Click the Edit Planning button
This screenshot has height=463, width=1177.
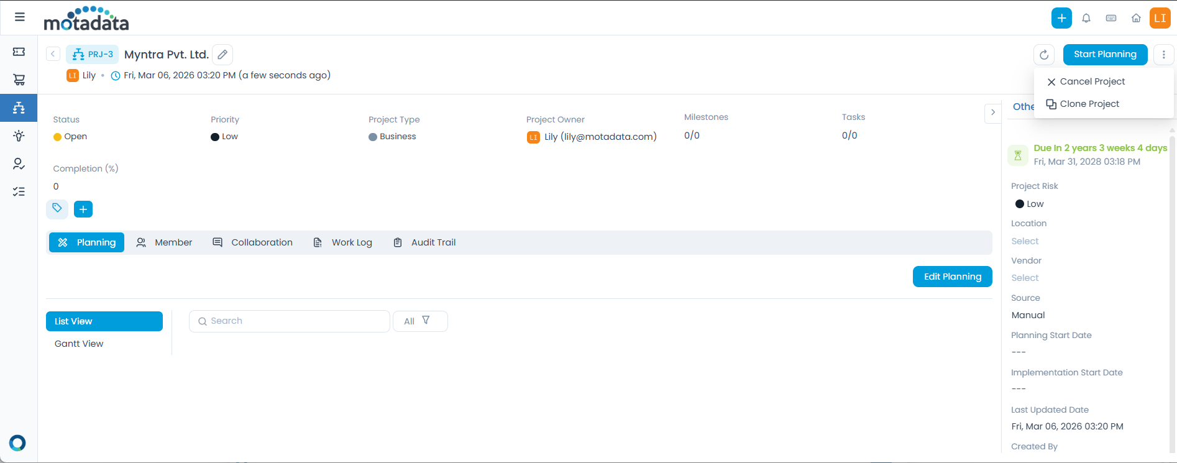tap(952, 277)
